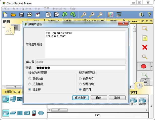Open the File menu
Screen dimensions: 155x120
(6, 9)
